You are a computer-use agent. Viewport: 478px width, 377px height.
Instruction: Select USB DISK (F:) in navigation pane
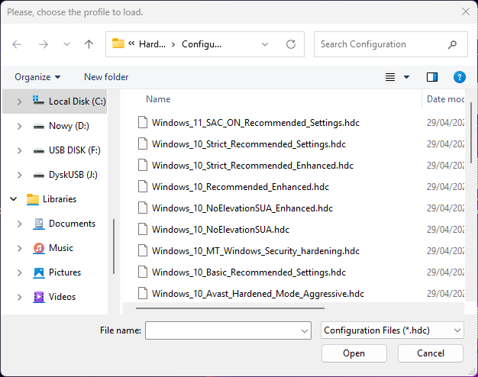tap(74, 150)
